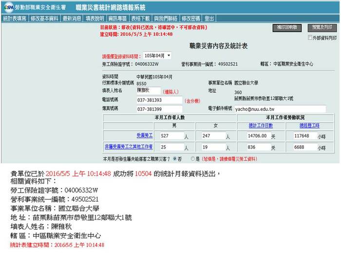Open the 表格下載 menu

[140, 18]
